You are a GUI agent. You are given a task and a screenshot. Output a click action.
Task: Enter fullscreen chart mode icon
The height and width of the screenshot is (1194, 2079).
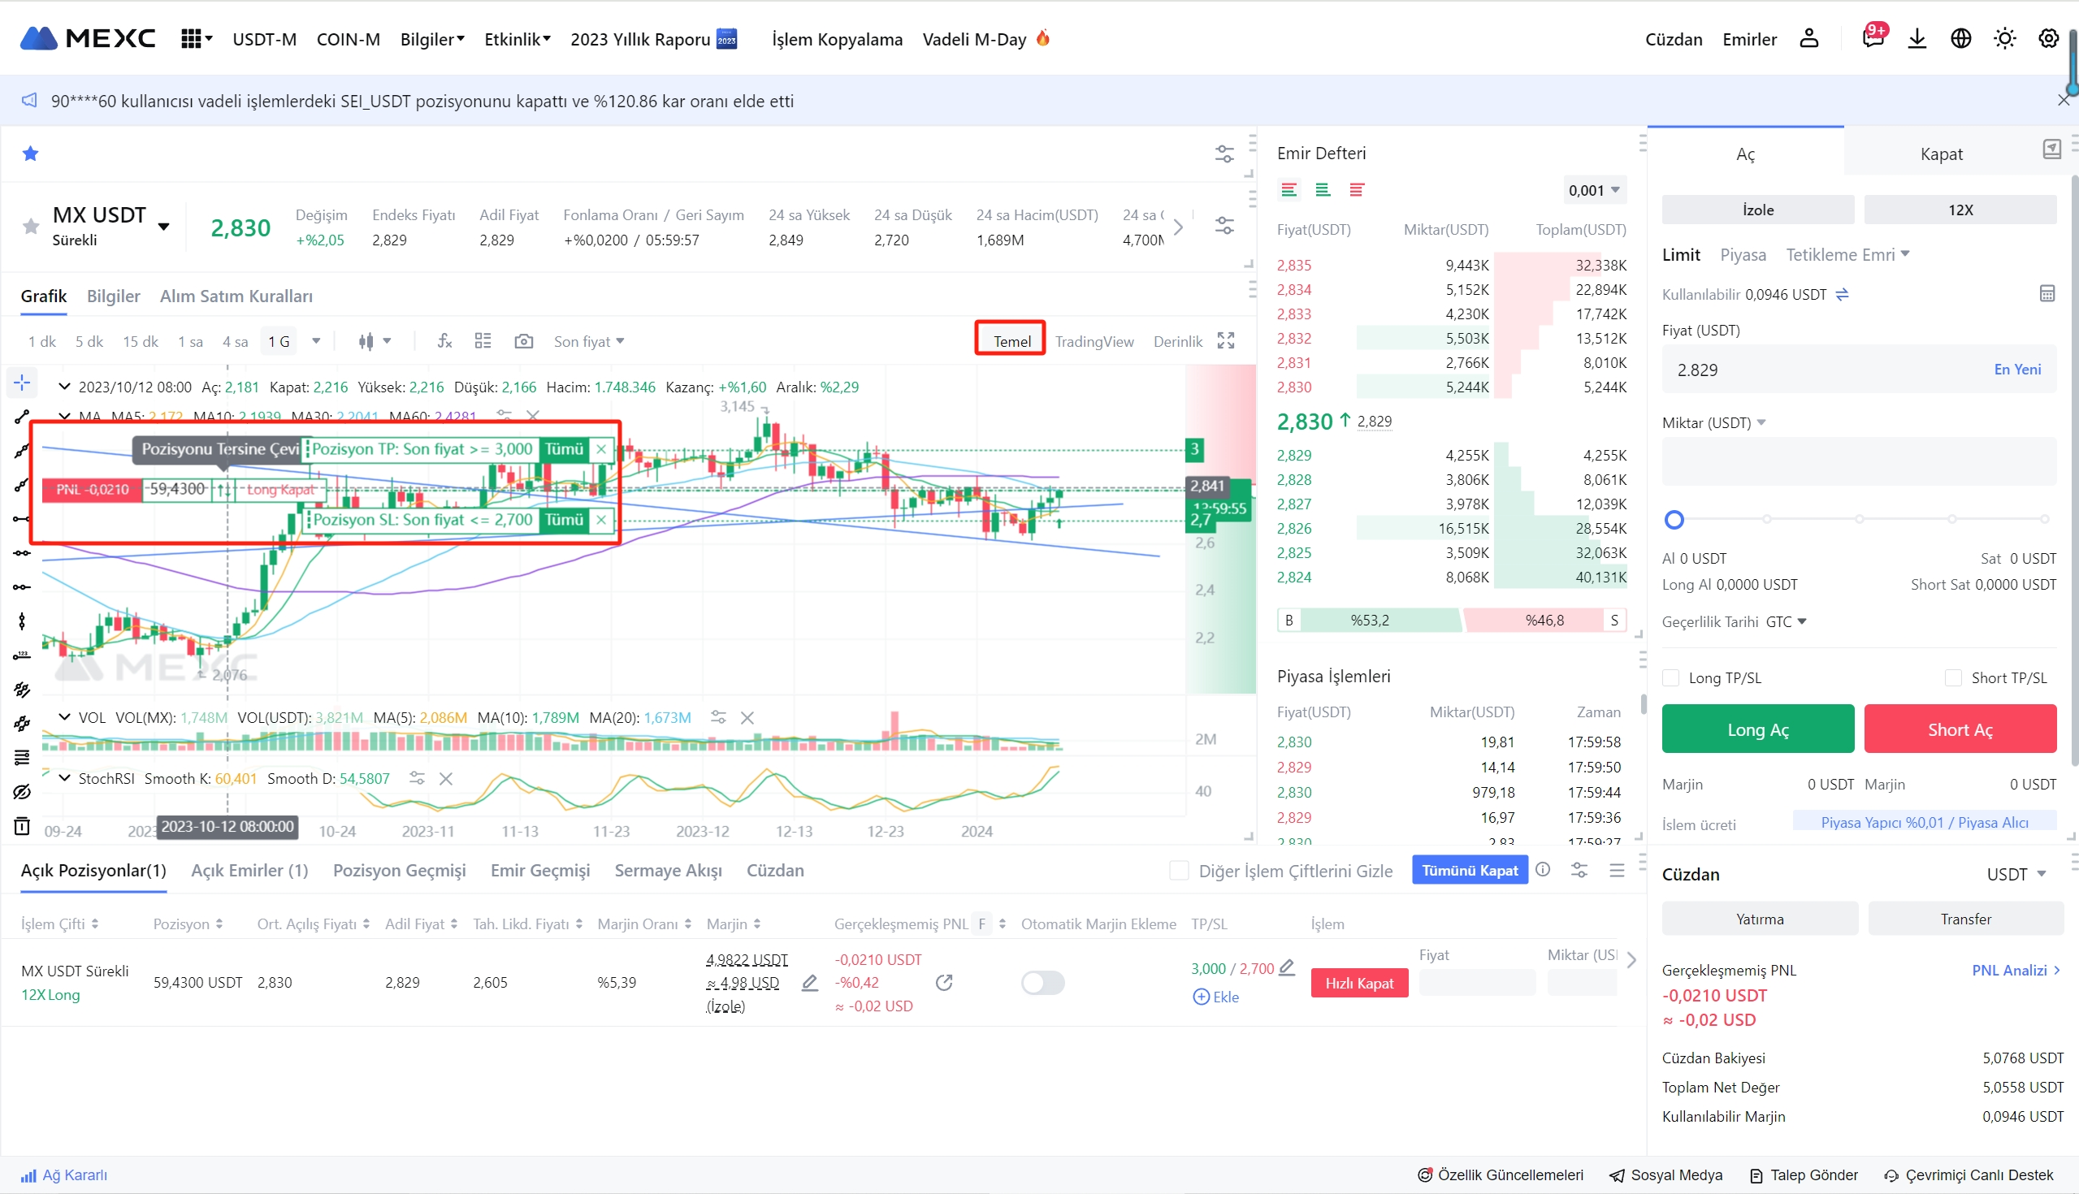(1225, 341)
